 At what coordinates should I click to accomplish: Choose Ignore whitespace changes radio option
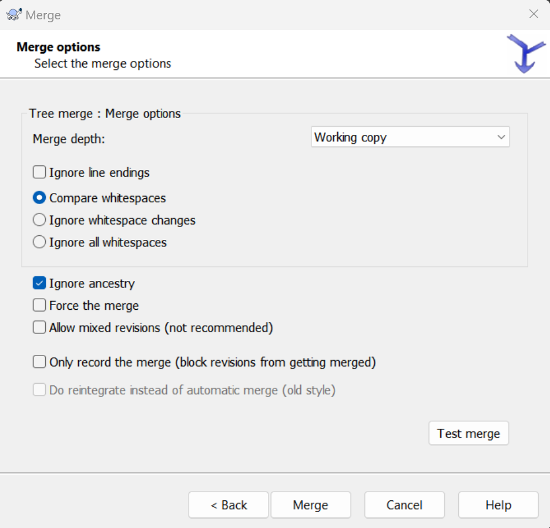39,220
